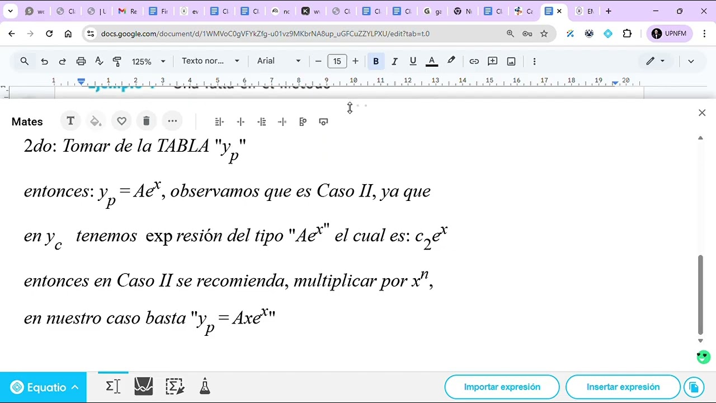This screenshot has height=403, width=716.
Task: Open the Equatio equation editor tool
Action: coord(113,386)
